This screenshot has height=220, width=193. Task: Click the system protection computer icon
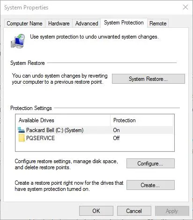pyautogui.click(x=18, y=41)
